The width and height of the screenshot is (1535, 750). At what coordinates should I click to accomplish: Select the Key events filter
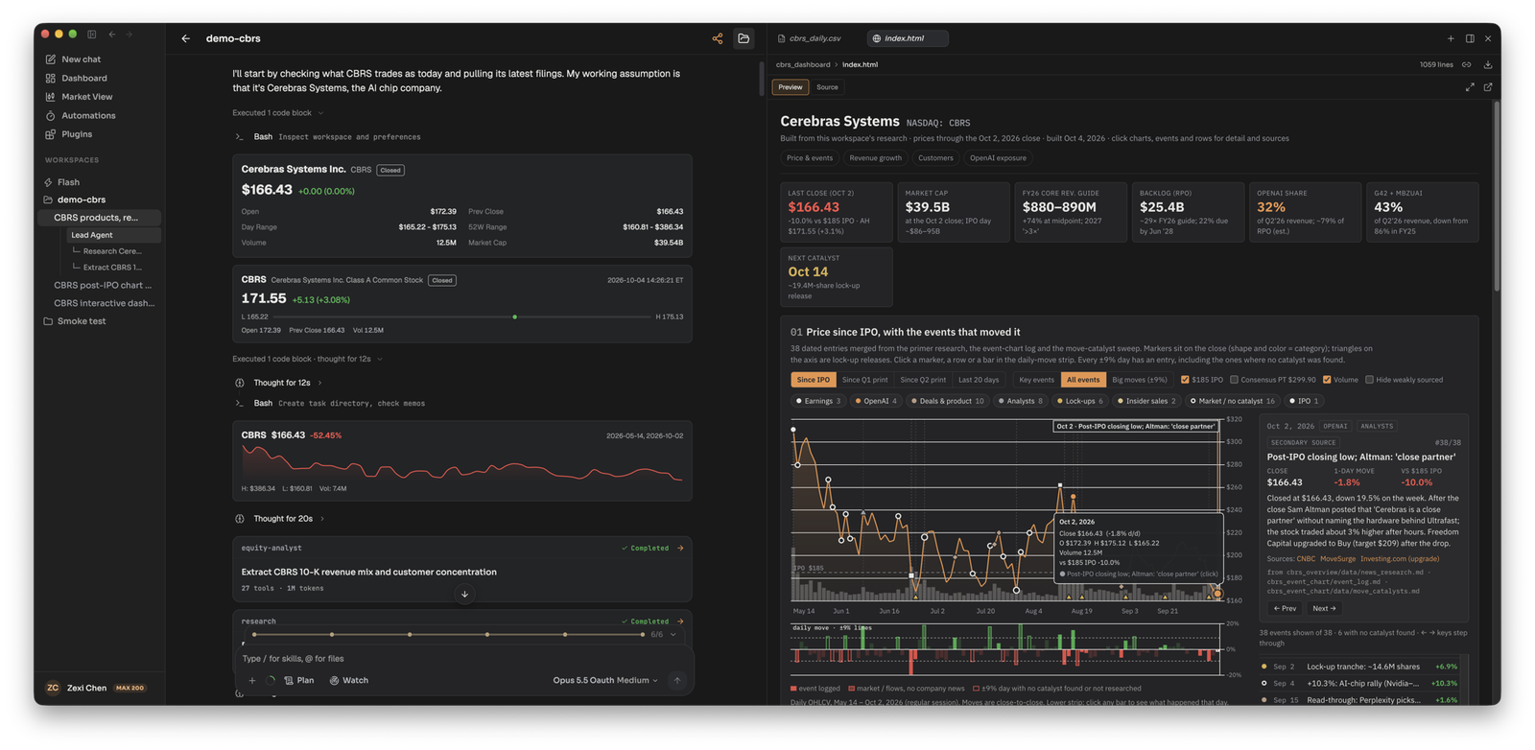tap(1036, 380)
